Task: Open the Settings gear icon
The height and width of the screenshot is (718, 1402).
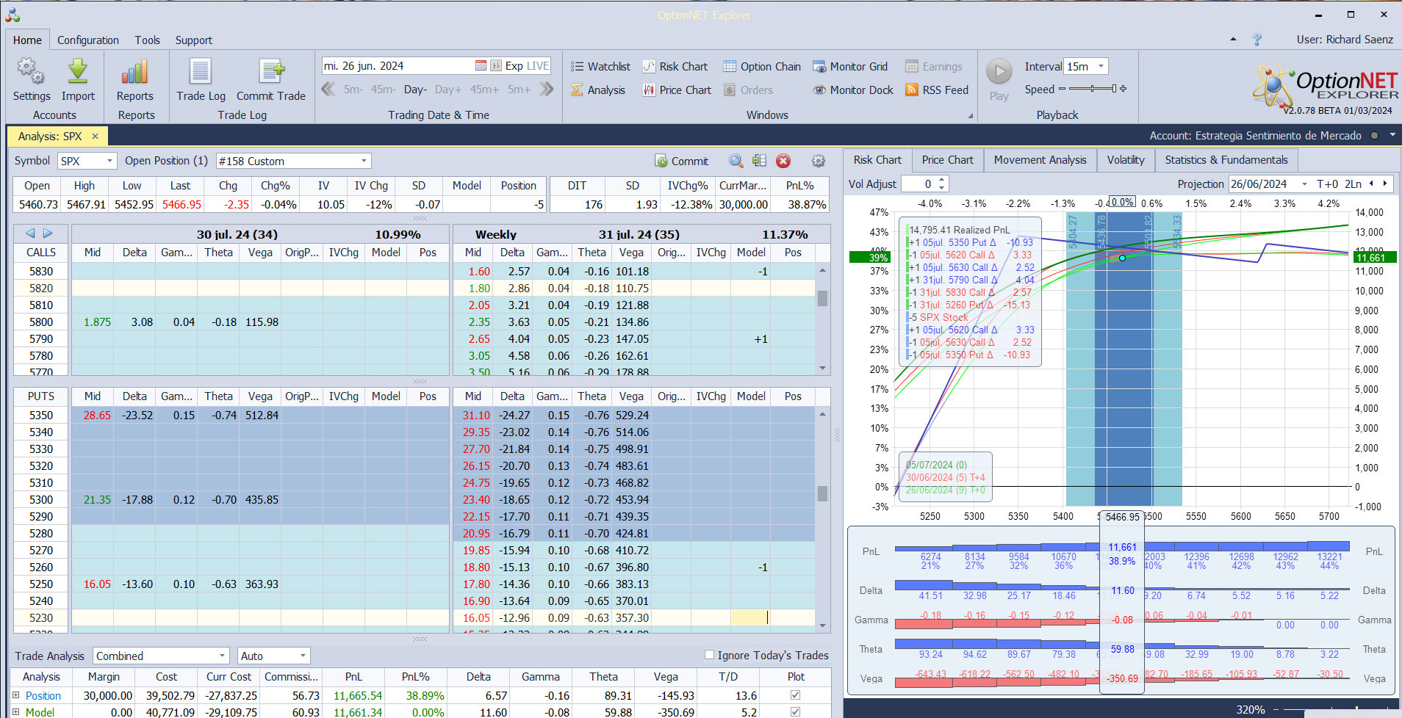Action: pyautogui.click(x=31, y=72)
